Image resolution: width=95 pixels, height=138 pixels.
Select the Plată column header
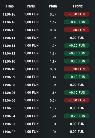(x=53, y=6)
